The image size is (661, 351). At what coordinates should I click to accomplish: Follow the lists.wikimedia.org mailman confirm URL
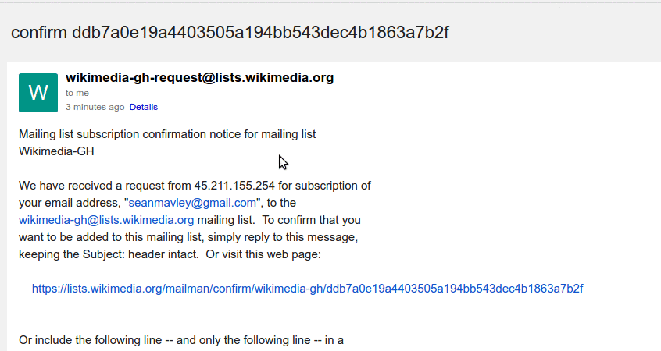tap(307, 289)
